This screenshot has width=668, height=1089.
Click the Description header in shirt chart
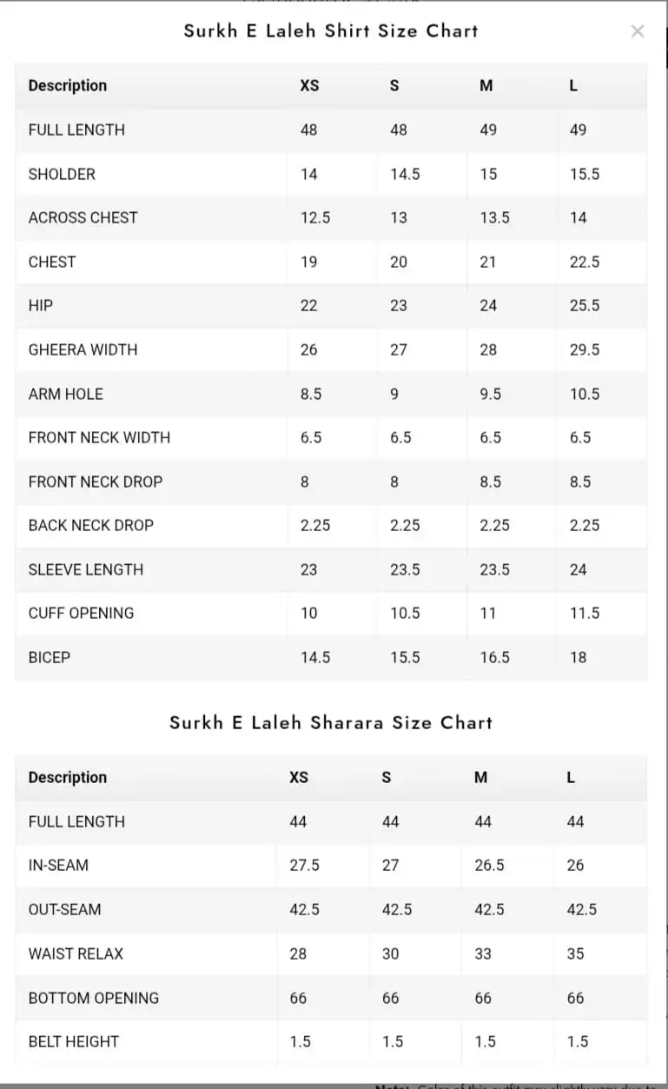click(x=68, y=85)
